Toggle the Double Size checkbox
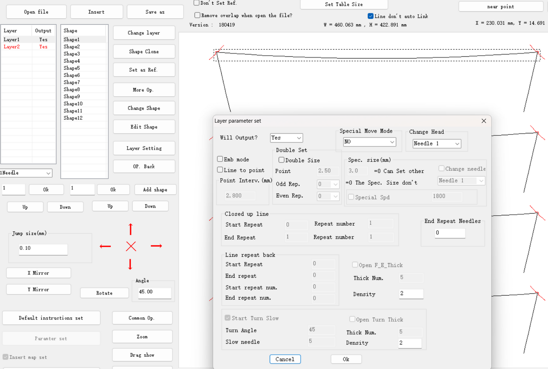Screen dimensions: 548x369 pos(281,160)
